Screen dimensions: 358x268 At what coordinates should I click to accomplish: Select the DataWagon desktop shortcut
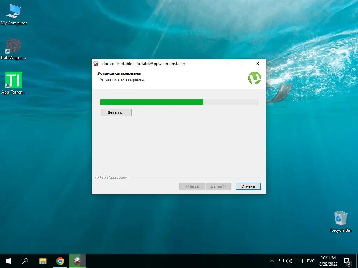(14, 49)
